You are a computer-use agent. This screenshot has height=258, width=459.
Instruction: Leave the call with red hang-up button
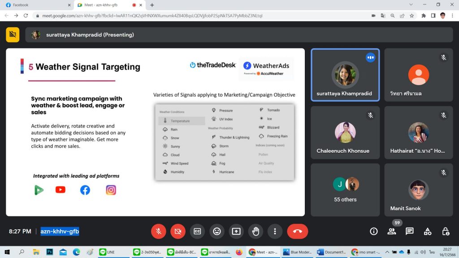point(297,231)
